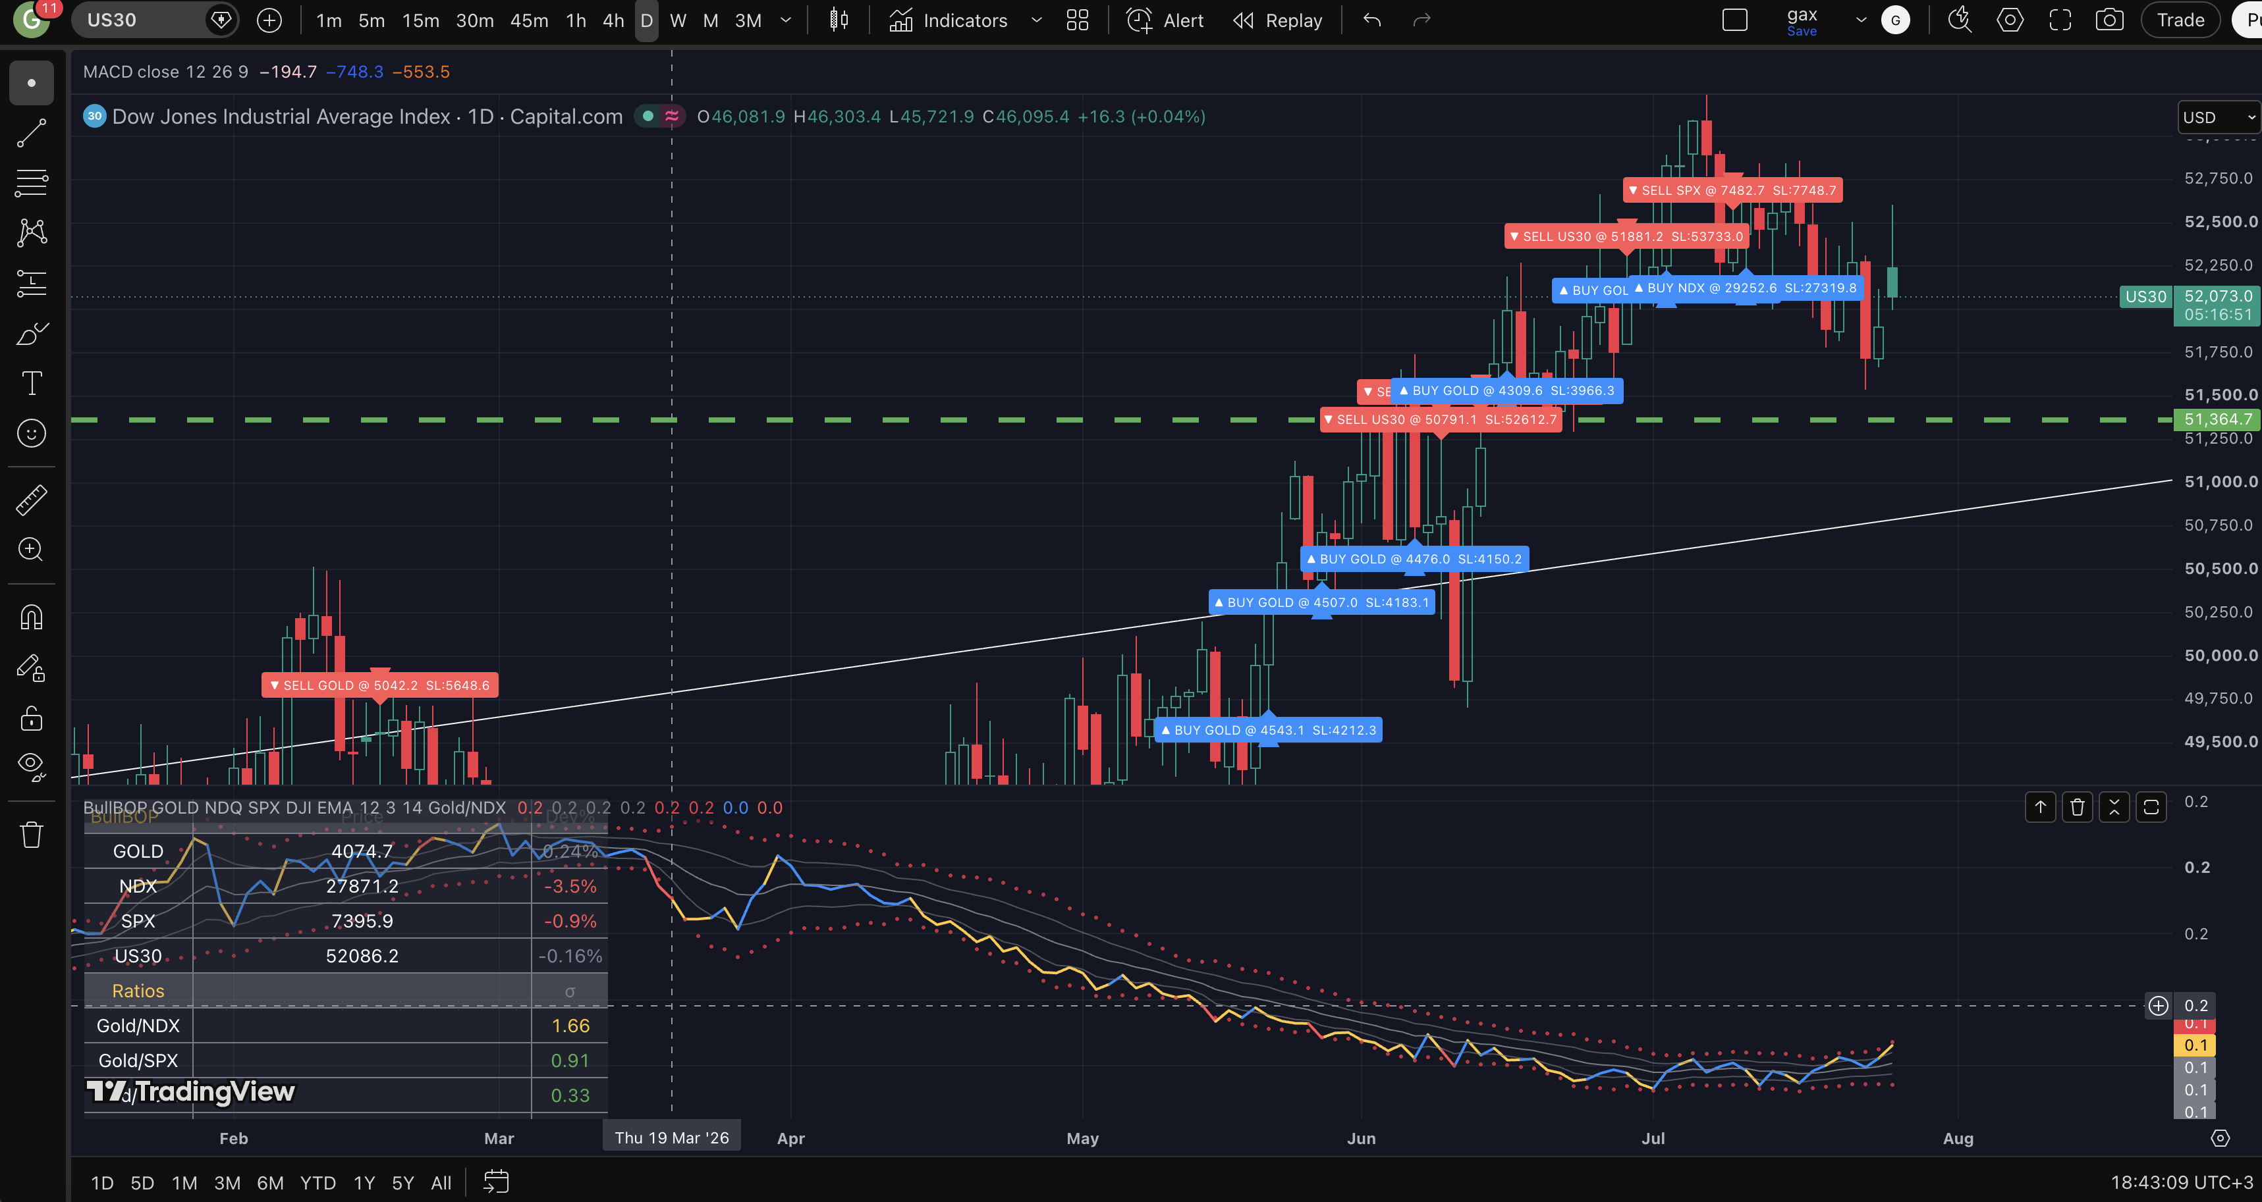Maximize the BullBOP indicator pane
Viewport: 2262px width, 1202px height.
(x=2151, y=807)
